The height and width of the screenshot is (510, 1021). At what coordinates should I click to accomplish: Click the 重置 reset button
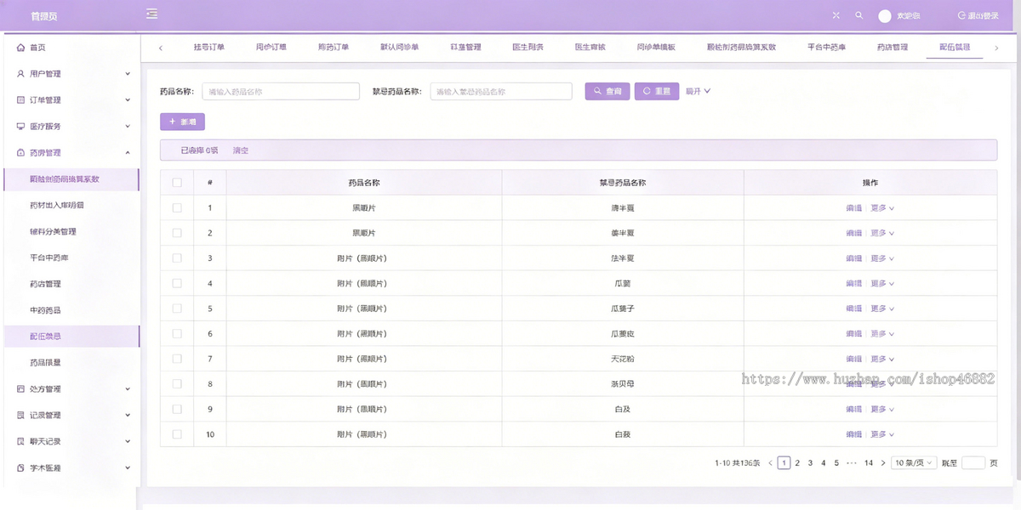(x=657, y=91)
